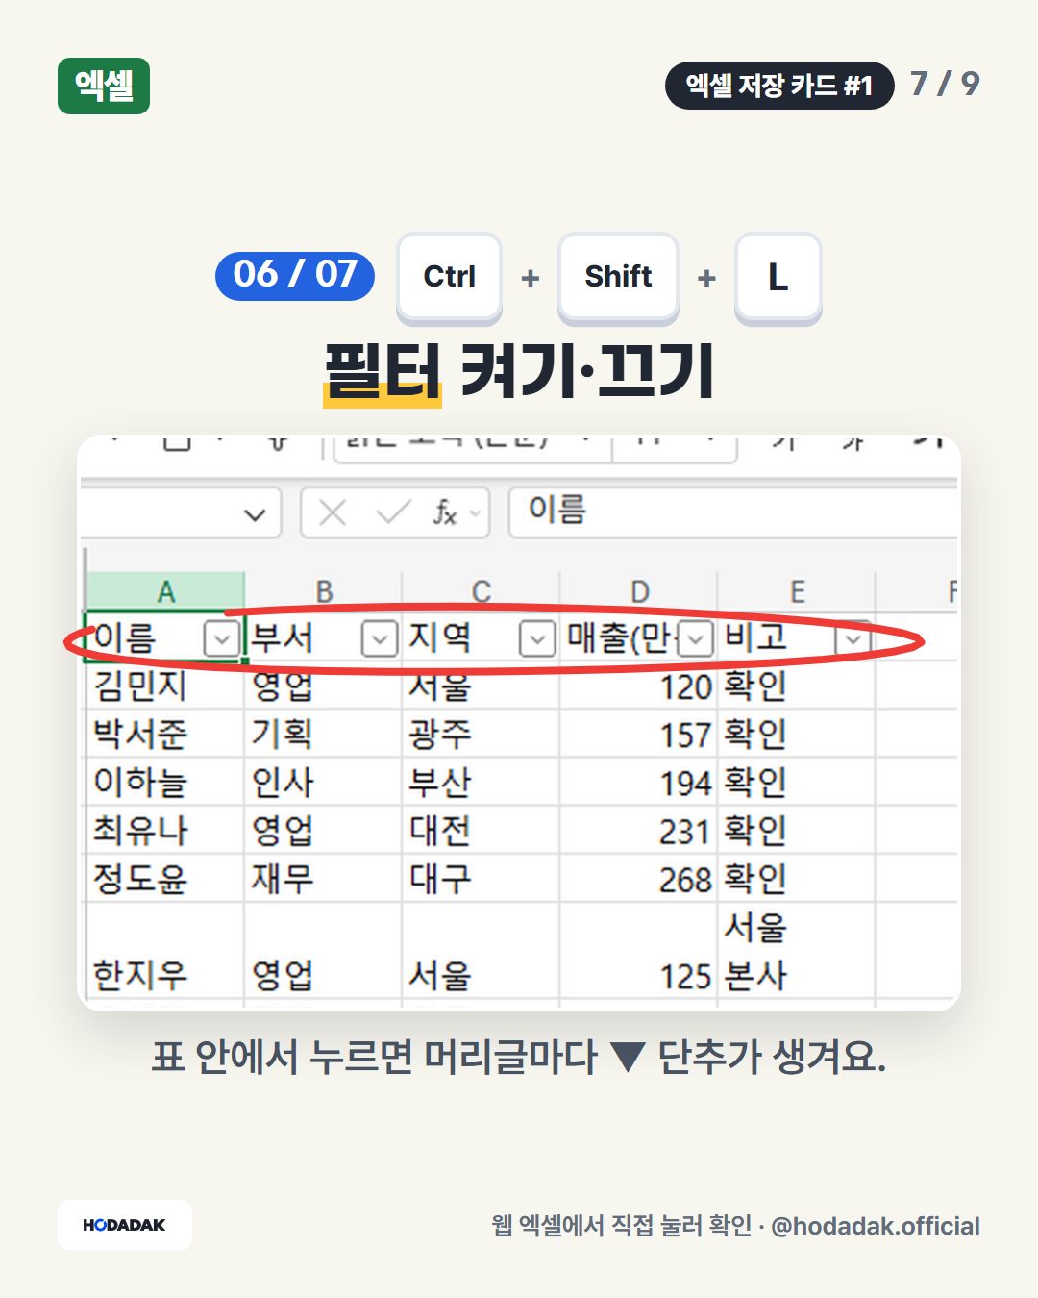This screenshot has height=1298, width=1038.
Task: Open the 지역 column filter dropdown
Action: coord(537,638)
